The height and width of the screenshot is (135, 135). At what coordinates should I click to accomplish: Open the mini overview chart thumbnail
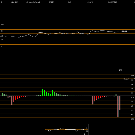click(67, 129)
